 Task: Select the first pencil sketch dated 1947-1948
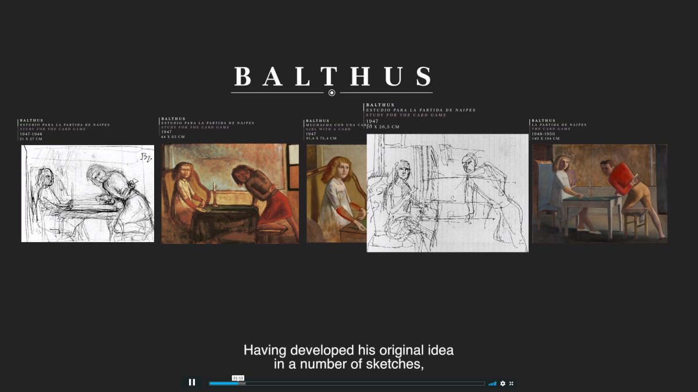[x=88, y=193]
